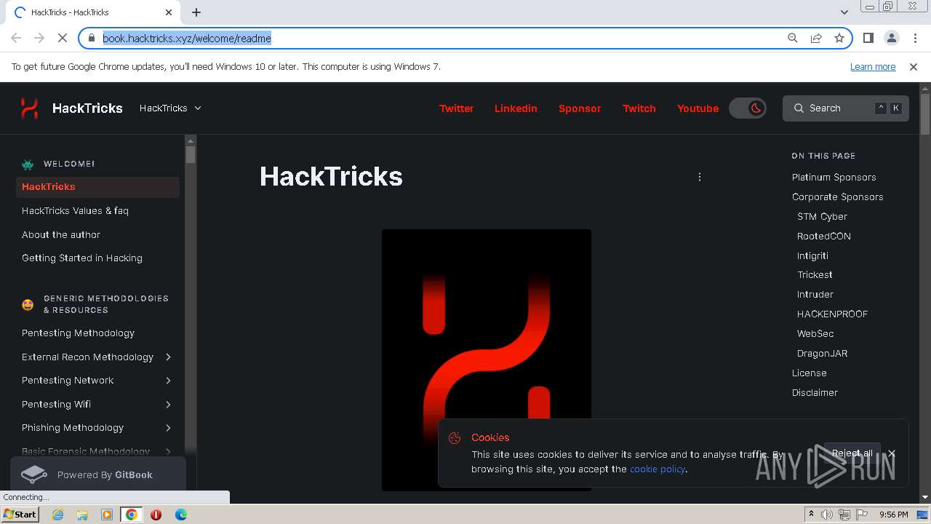Click the HackTricks logo image

coord(487,360)
